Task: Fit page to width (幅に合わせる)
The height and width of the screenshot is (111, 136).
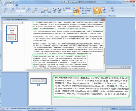Action: tap(85, 11)
